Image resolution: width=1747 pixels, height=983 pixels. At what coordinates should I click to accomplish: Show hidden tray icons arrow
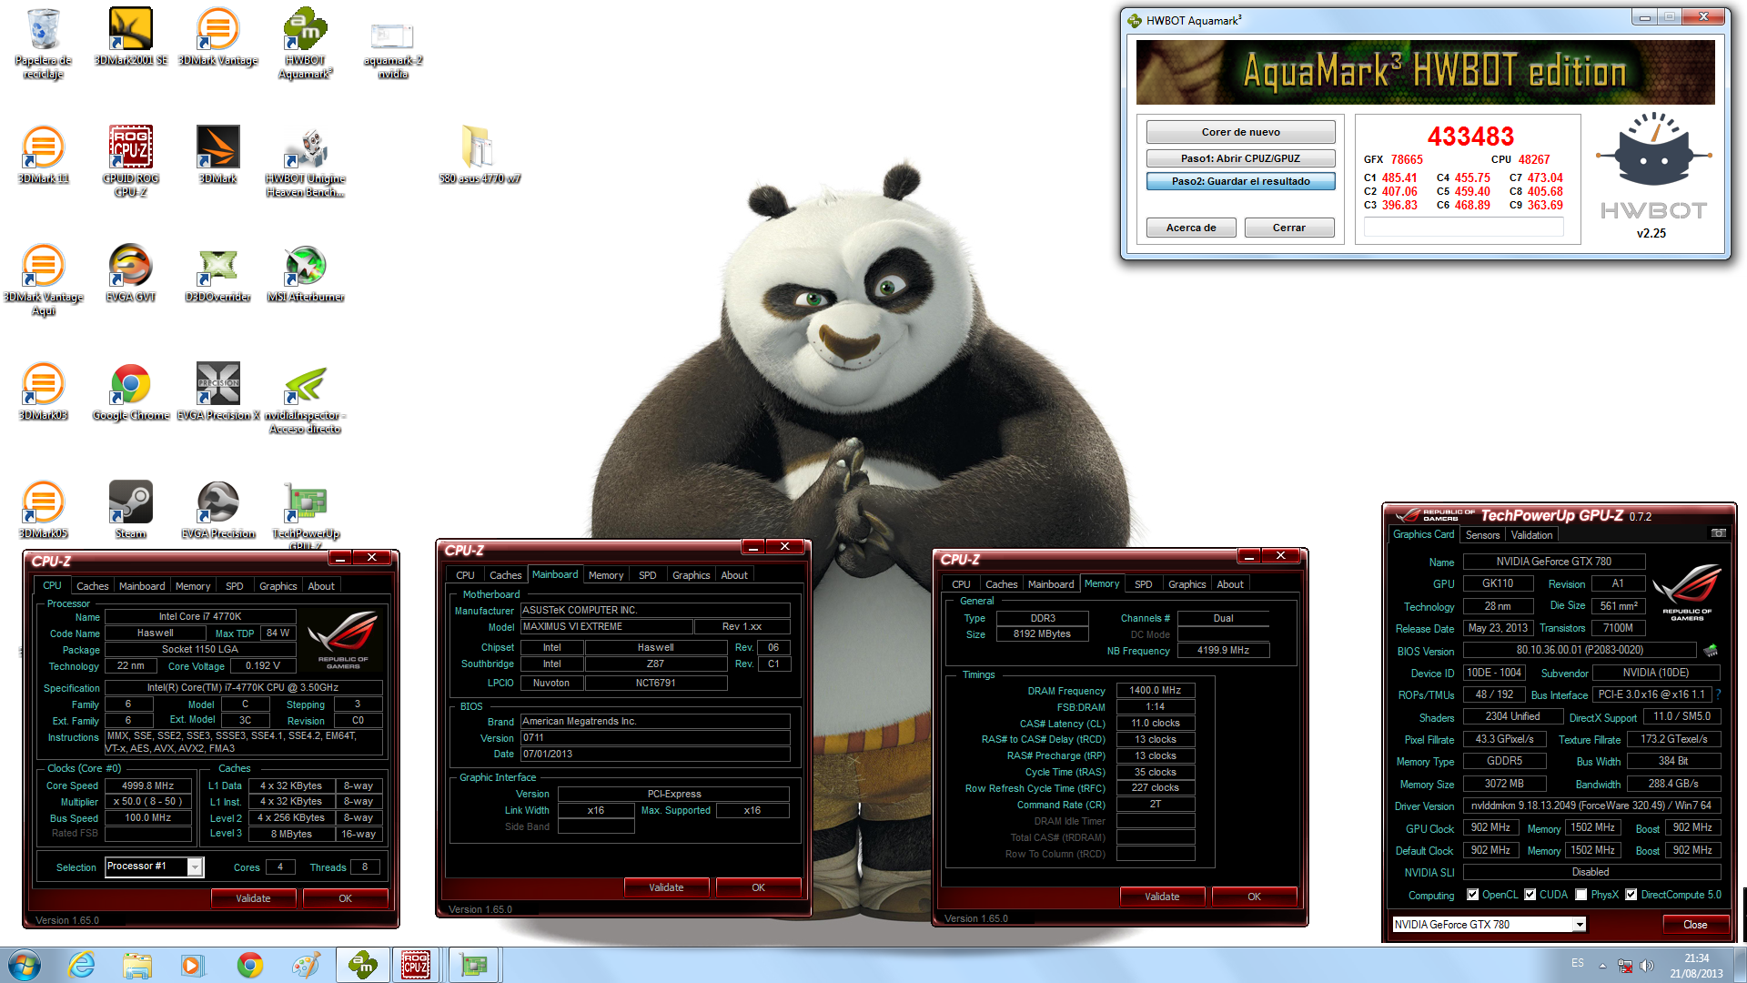pos(1601,965)
